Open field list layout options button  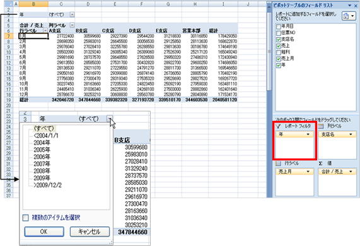click(349, 16)
